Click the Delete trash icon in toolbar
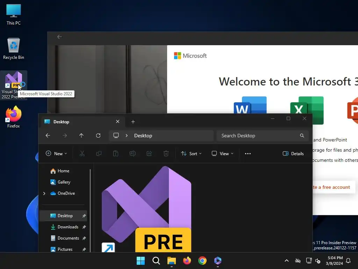Screen dimensions: 358x269 coord(166,153)
